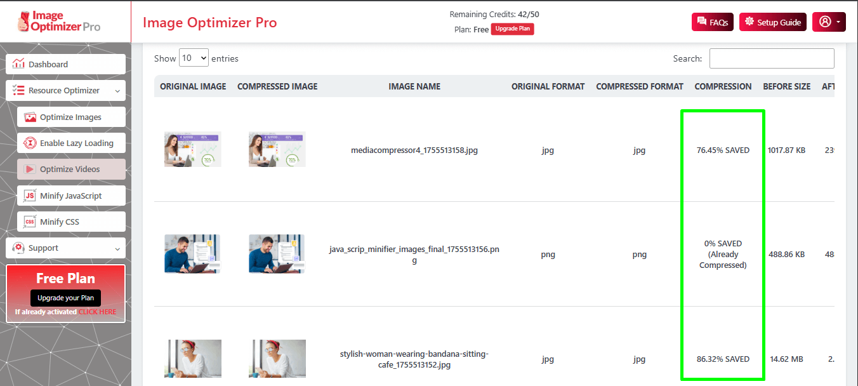Screen dimensions: 858x386
Task: Sort by Compressed Image column header
Action: tap(277, 86)
